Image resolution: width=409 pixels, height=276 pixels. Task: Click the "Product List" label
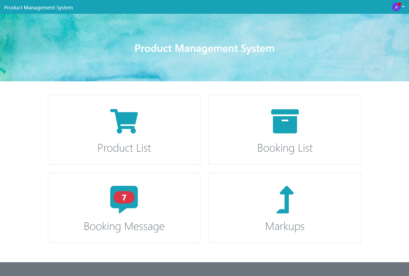(x=124, y=148)
